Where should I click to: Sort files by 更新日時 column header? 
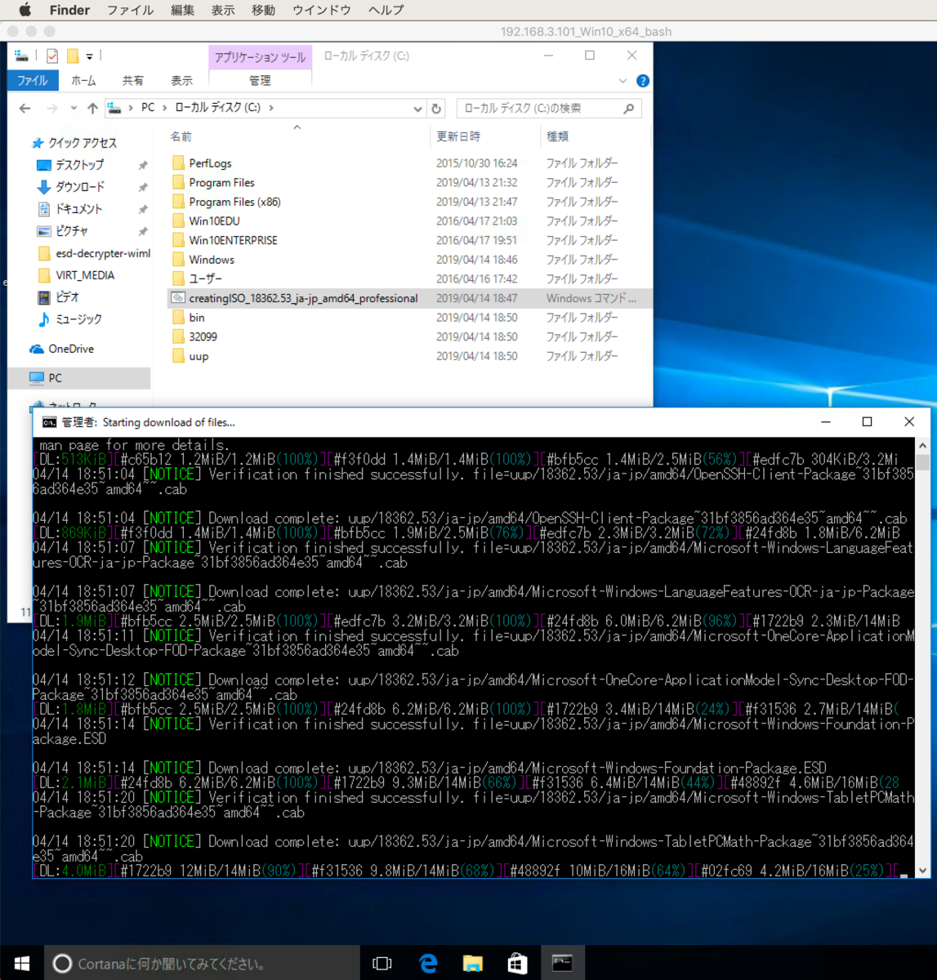(458, 136)
